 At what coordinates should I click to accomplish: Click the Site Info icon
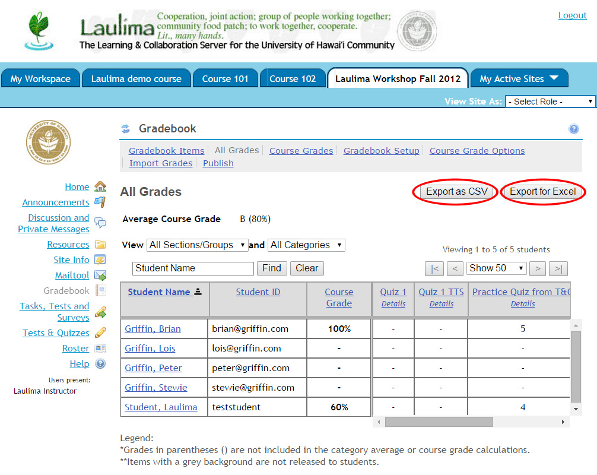100,260
